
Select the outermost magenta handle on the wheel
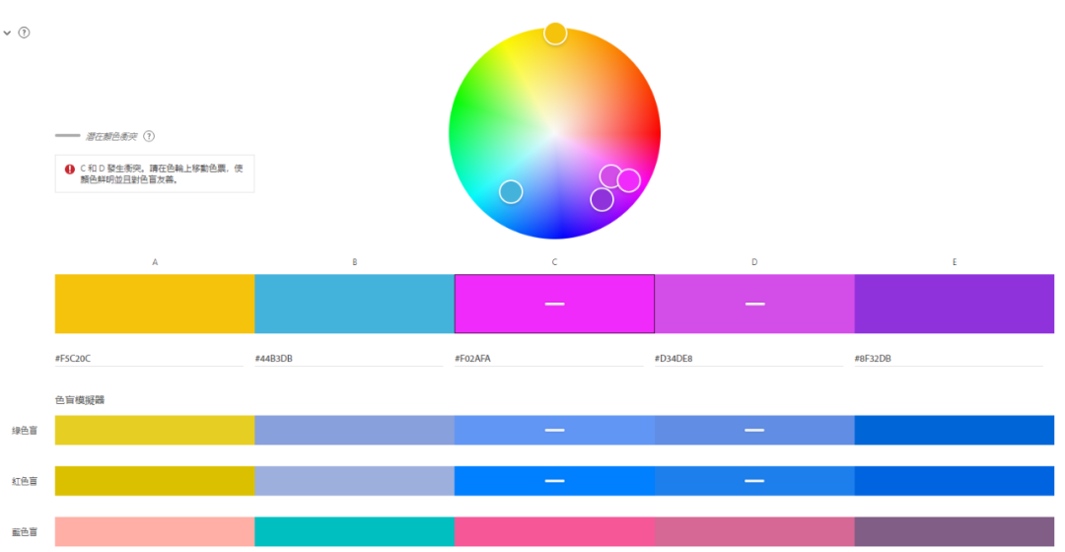click(629, 180)
